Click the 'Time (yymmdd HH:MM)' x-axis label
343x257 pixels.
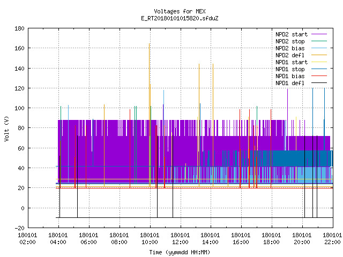coord(180,252)
